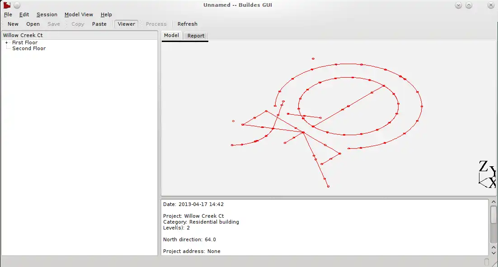Click the isolated node left of the floor plan
This screenshot has height=267, width=498.
coord(234,121)
